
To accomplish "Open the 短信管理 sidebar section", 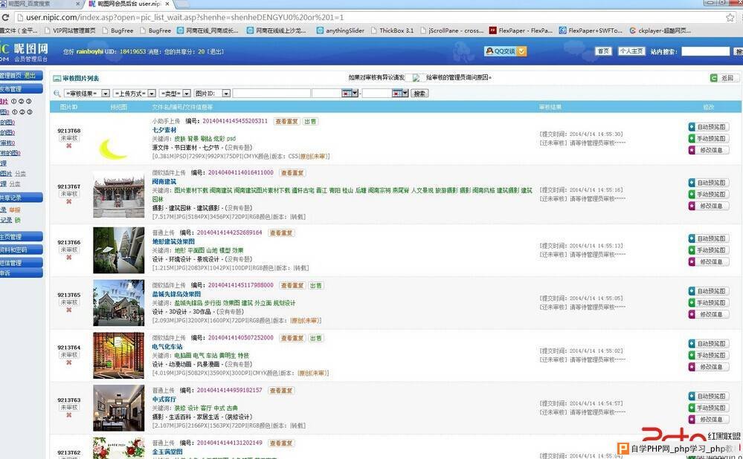I will [21, 263].
